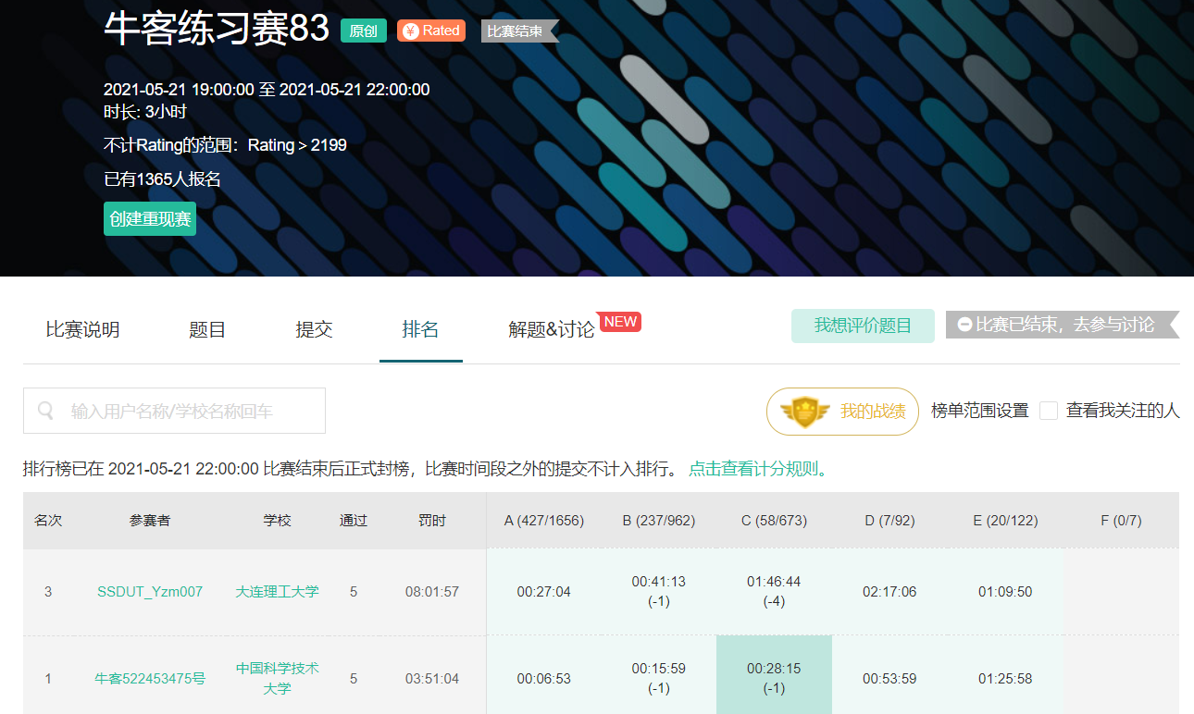Click column header F (0/7)
The image size is (1194, 714).
[1121, 521]
